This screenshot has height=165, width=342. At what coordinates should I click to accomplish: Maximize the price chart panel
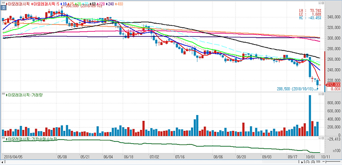coord(323,3)
